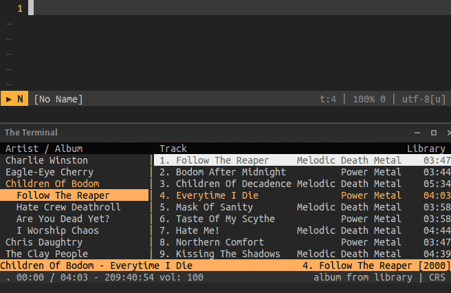Select track 5 Mask Of Sanity
Viewport: 451px width, 293px height.
[302, 207]
